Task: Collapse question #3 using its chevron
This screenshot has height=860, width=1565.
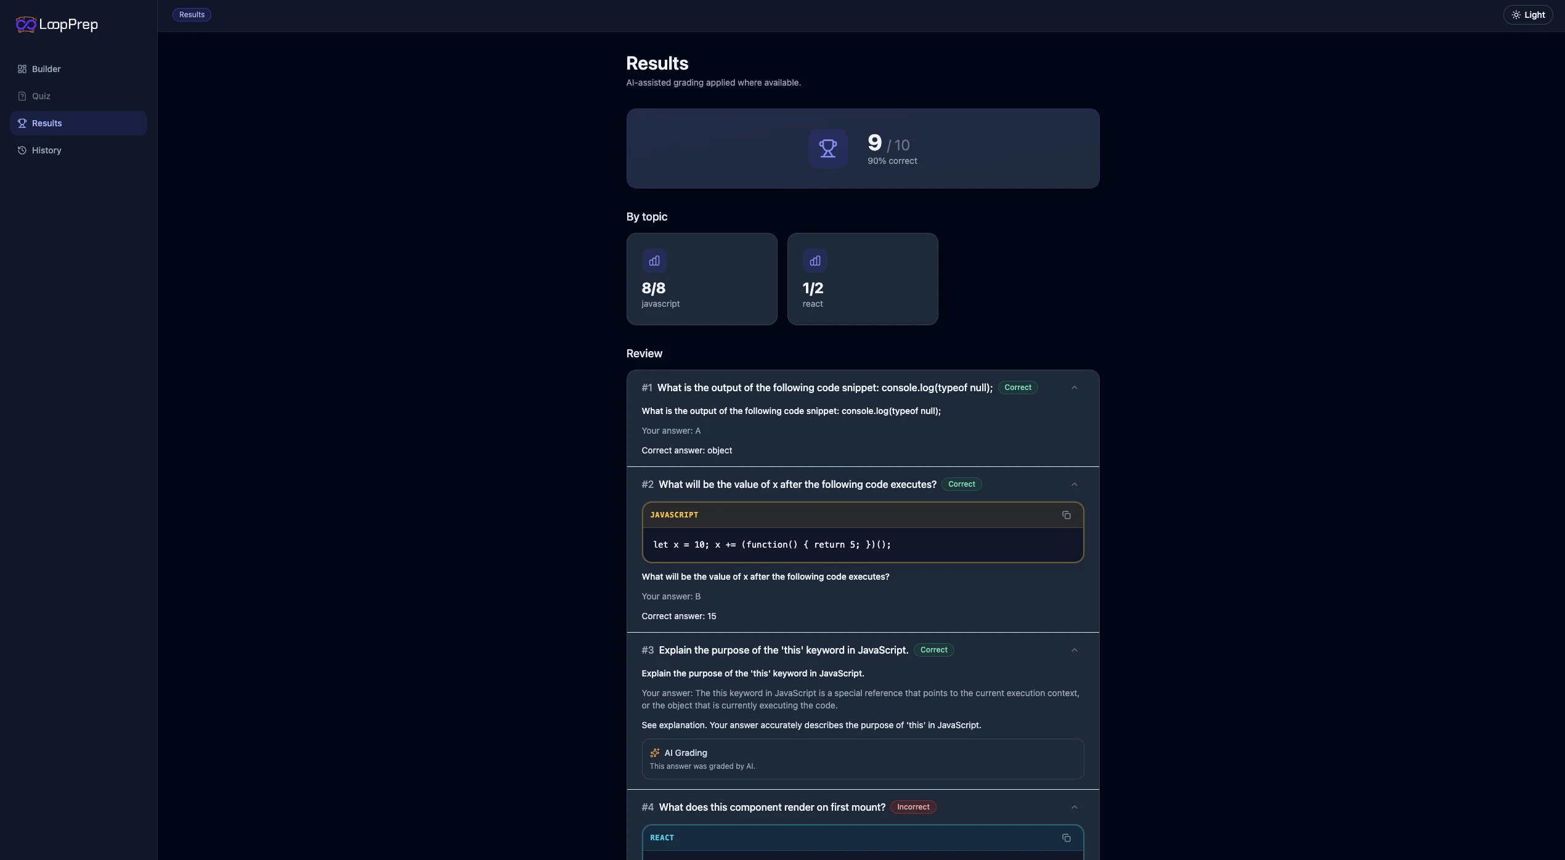Action: coord(1075,650)
